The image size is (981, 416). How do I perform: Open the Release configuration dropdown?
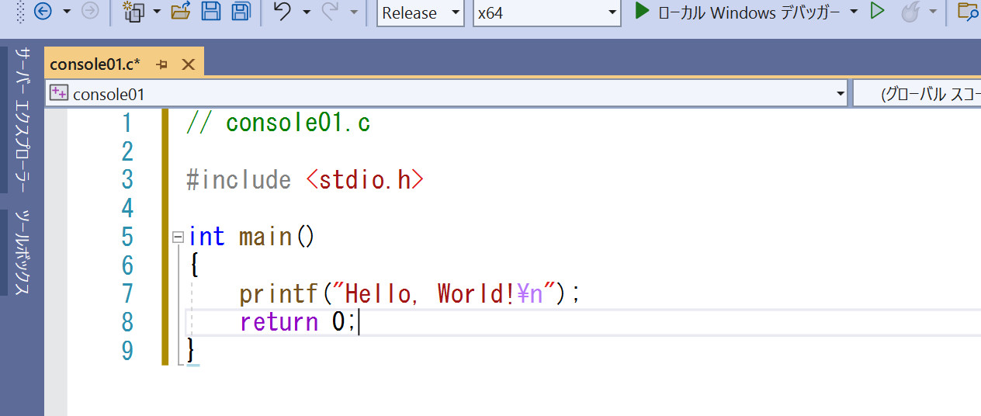[x=420, y=12]
